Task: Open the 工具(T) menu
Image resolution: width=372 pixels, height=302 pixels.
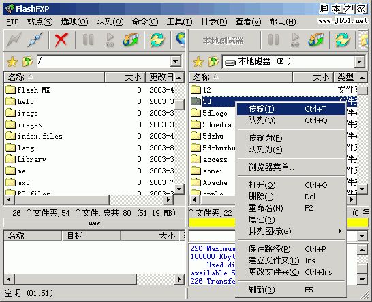Action: point(180,22)
